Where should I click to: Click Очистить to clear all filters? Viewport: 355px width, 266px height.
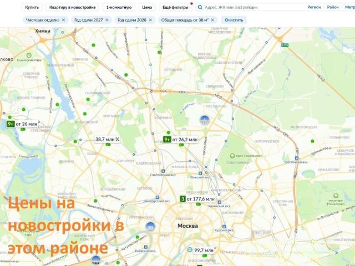tap(234, 20)
